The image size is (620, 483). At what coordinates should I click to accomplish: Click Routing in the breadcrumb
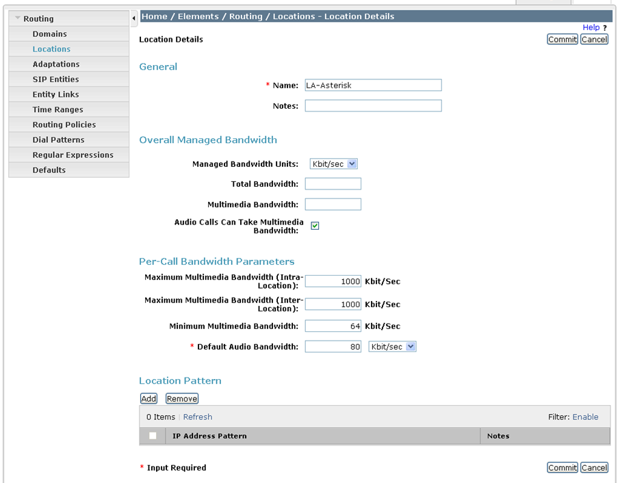point(246,16)
